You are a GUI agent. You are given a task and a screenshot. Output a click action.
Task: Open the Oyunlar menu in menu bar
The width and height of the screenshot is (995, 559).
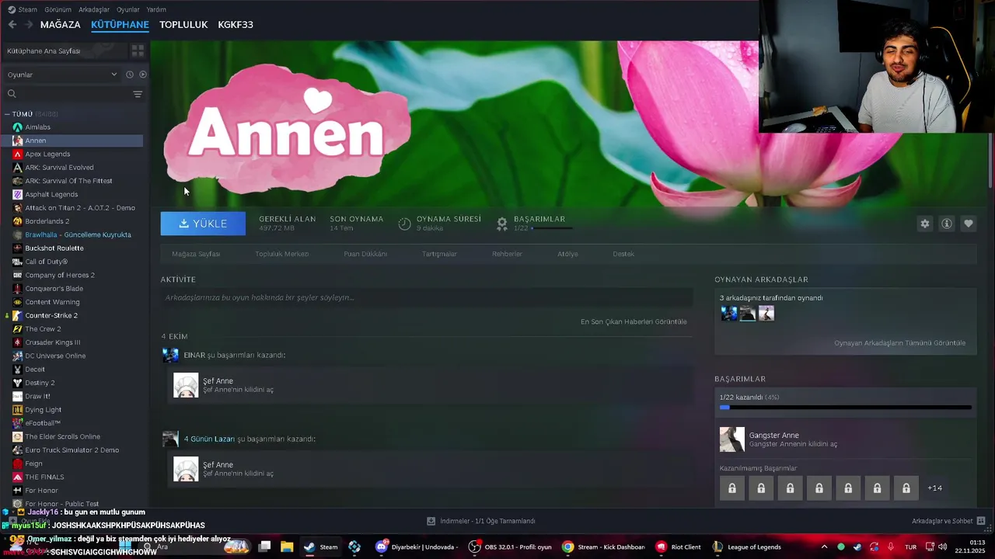coord(128,9)
